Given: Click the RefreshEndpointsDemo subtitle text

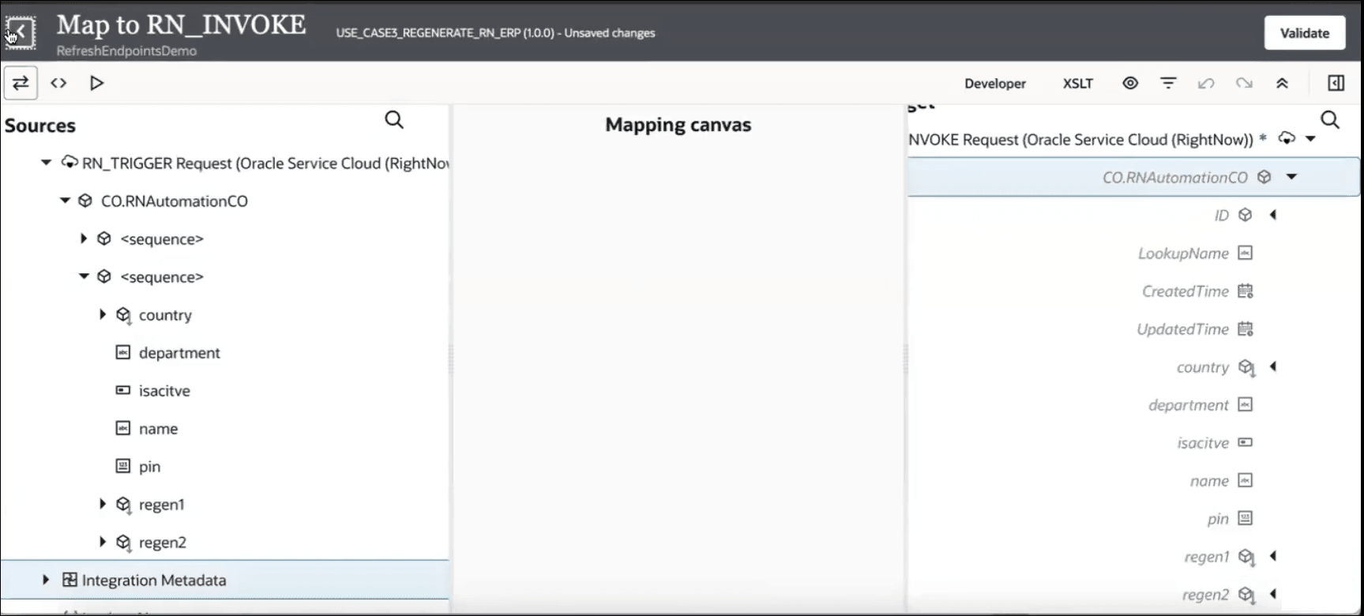Looking at the screenshot, I should pyautogui.click(x=126, y=51).
